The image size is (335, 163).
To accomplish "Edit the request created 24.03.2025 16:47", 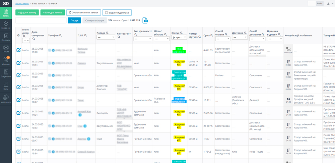I will [18, 100].
